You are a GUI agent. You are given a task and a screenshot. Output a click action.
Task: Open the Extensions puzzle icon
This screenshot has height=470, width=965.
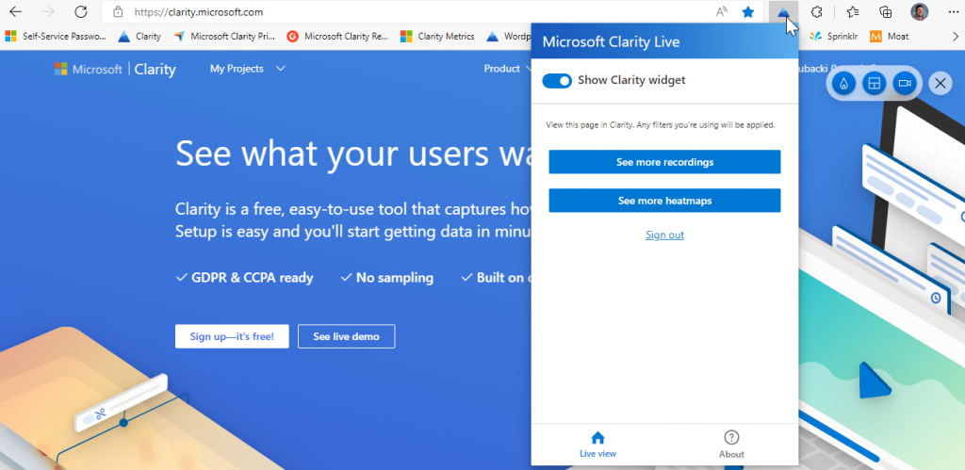coord(817,11)
